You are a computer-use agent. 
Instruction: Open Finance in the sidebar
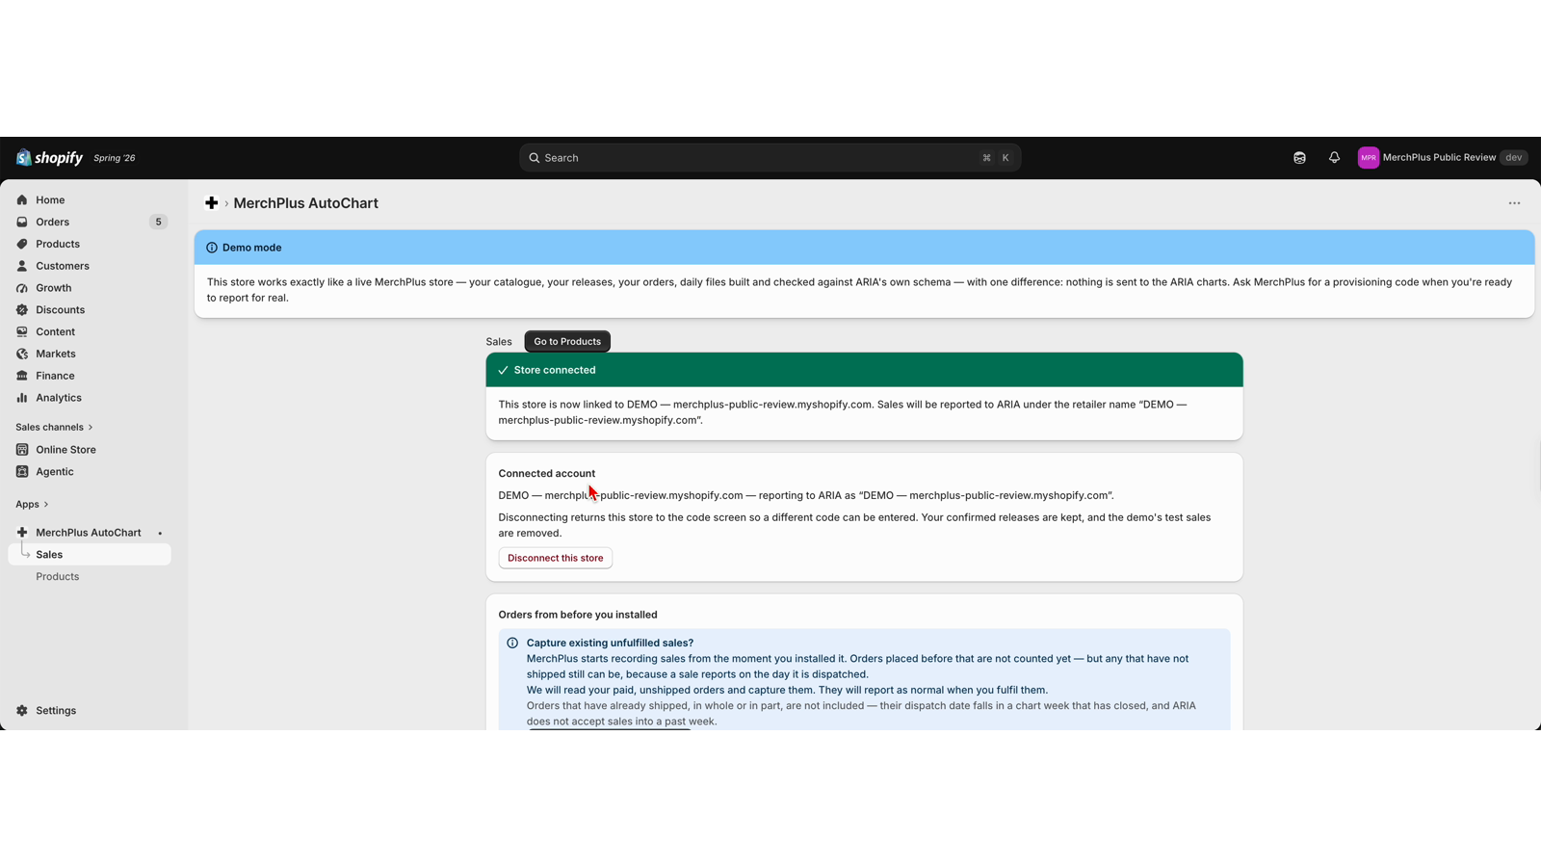tap(90, 376)
